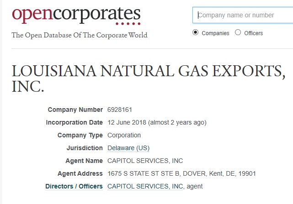Open the CAPITOL SERVICES, INC officer link

[145, 186]
